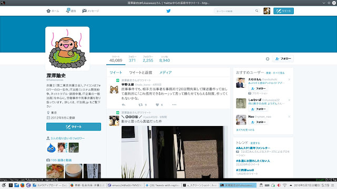Open the terminal icon in the taskbar
The width and height of the screenshot is (337, 189).
(x=11, y=185)
